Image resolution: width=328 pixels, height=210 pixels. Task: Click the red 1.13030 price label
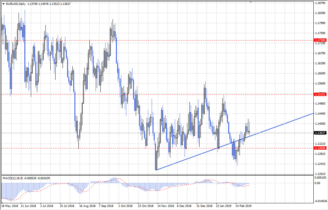pos(320,148)
